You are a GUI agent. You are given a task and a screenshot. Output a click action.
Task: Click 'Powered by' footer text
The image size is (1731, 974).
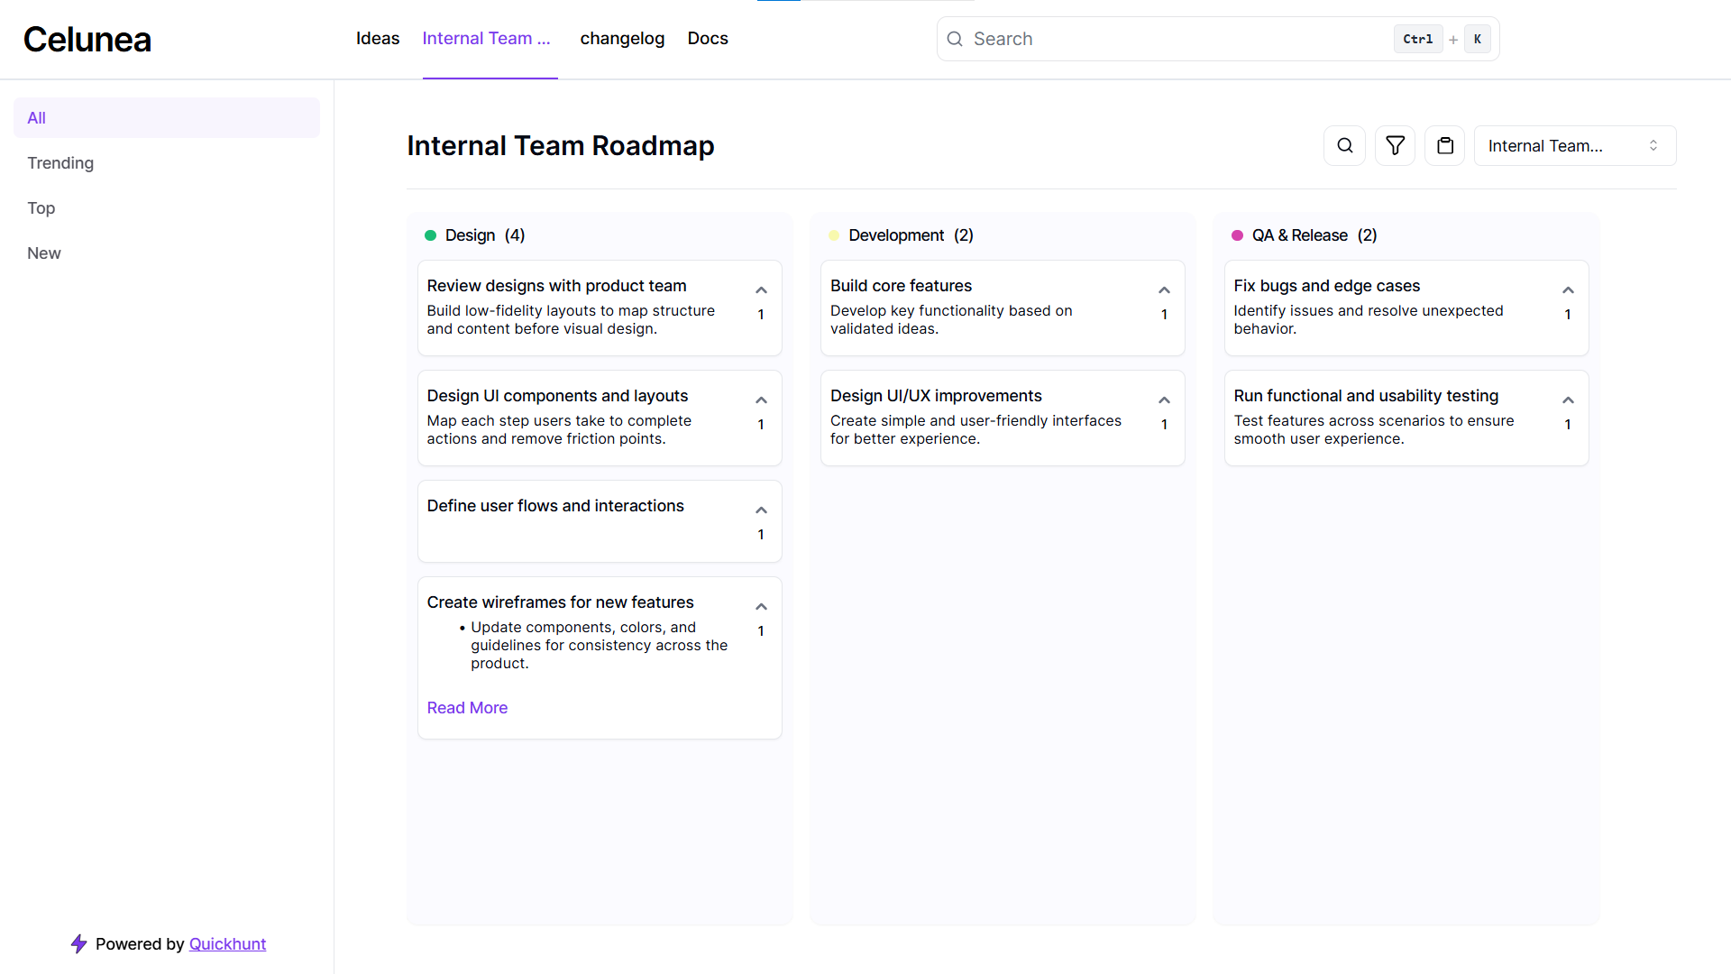[x=140, y=943]
